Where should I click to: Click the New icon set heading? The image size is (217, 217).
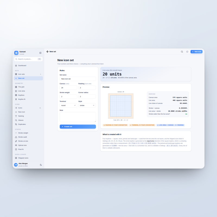click(66, 60)
